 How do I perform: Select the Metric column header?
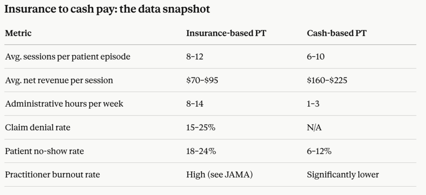18,33
